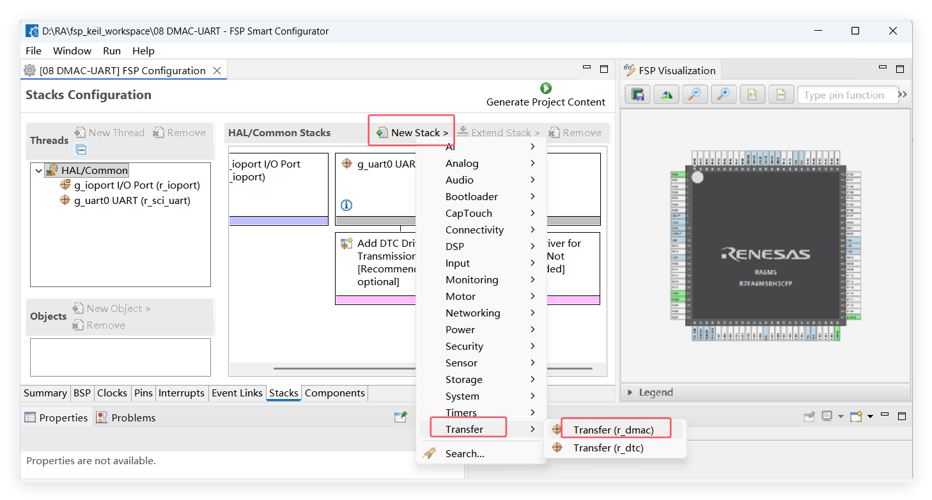This screenshot has width=932, height=500.
Task: Click the save pin layout chip icon
Action: [637, 95]
